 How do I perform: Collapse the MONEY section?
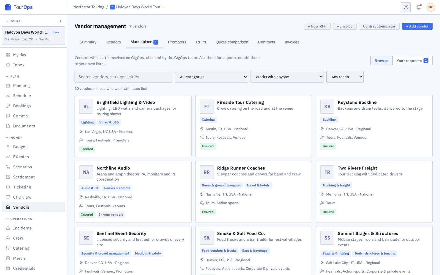click(x=14, y=137)
